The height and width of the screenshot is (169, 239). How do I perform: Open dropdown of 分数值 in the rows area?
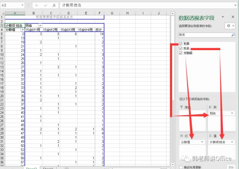pos(202,142)
